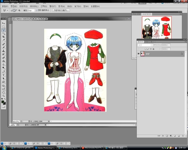Choose Add to Selection mode

[x=14, y=10]
